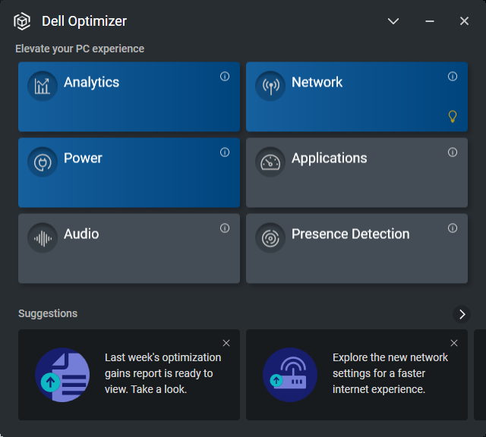Click the Dell Optimizer logo icon
The height and width of the screenshot is (437, 486).
point(22,21)
